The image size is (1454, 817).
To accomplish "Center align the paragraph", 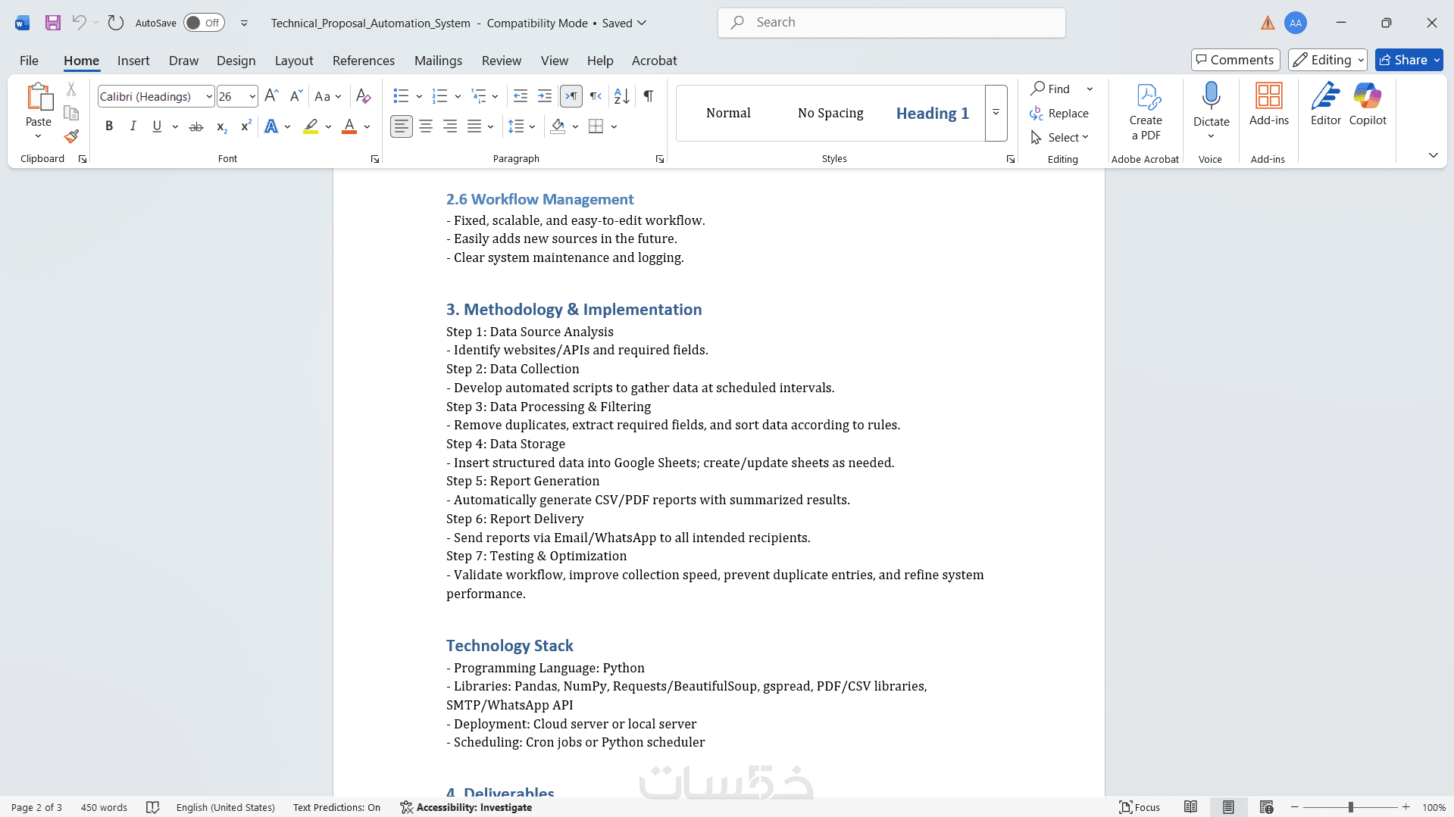I will pos(426,126).
